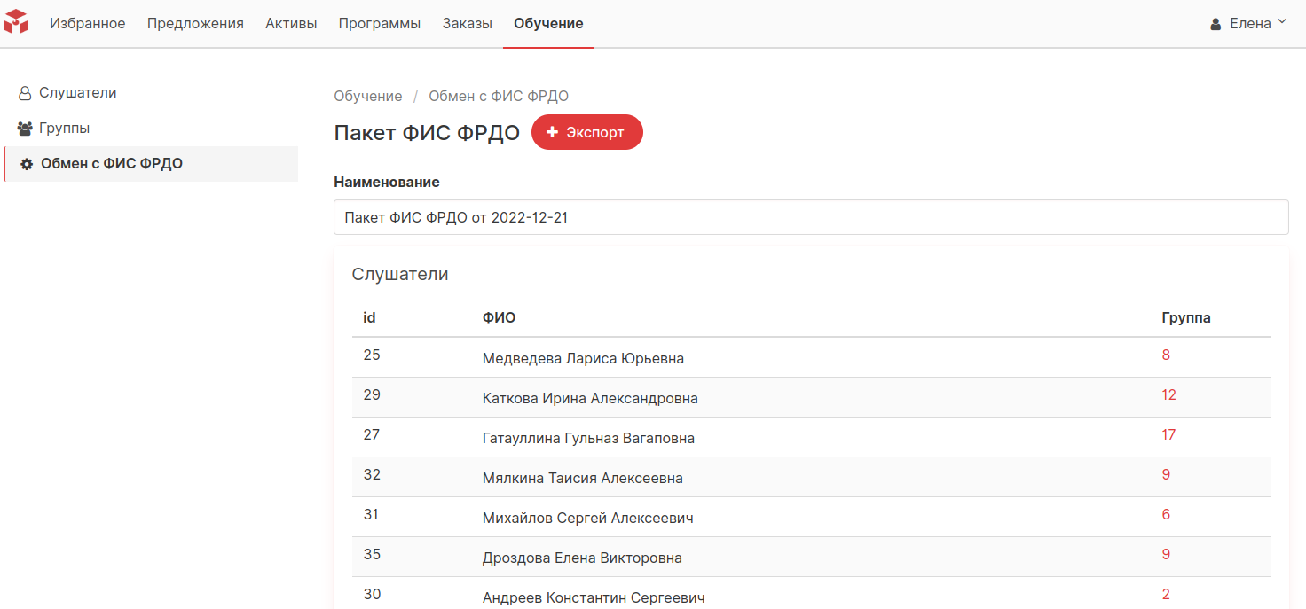
Task: Open the Заказы menu item
Action: 468,24
